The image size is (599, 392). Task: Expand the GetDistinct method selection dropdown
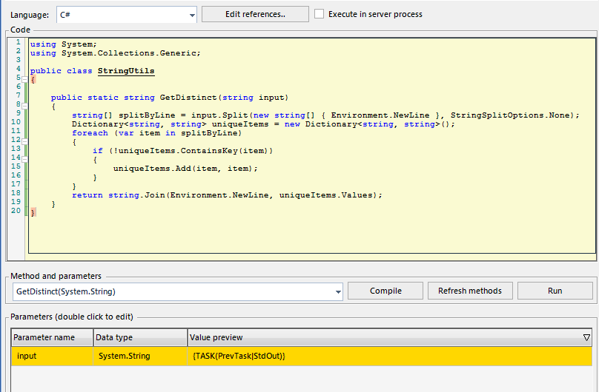coord(337,291)
